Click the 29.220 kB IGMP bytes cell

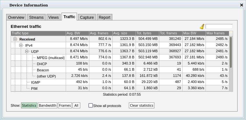pyautogui.click(x=148, y=82)
